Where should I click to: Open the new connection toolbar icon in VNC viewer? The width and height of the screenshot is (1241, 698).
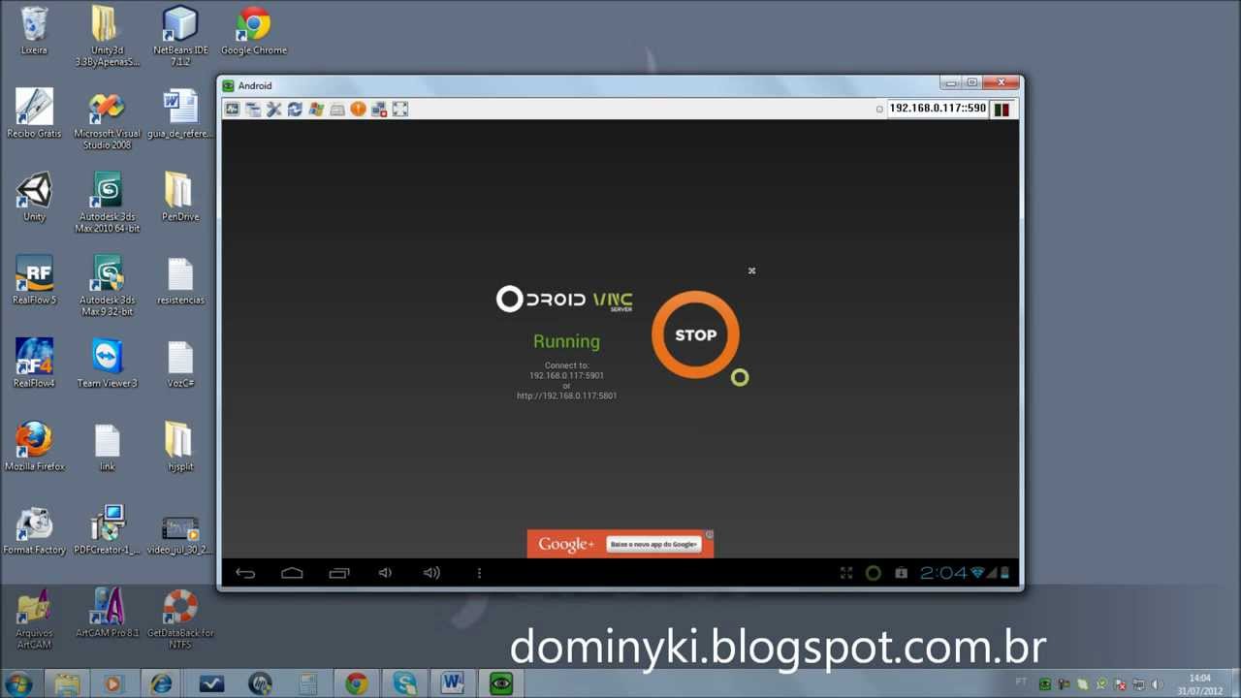tap(233, 110)
